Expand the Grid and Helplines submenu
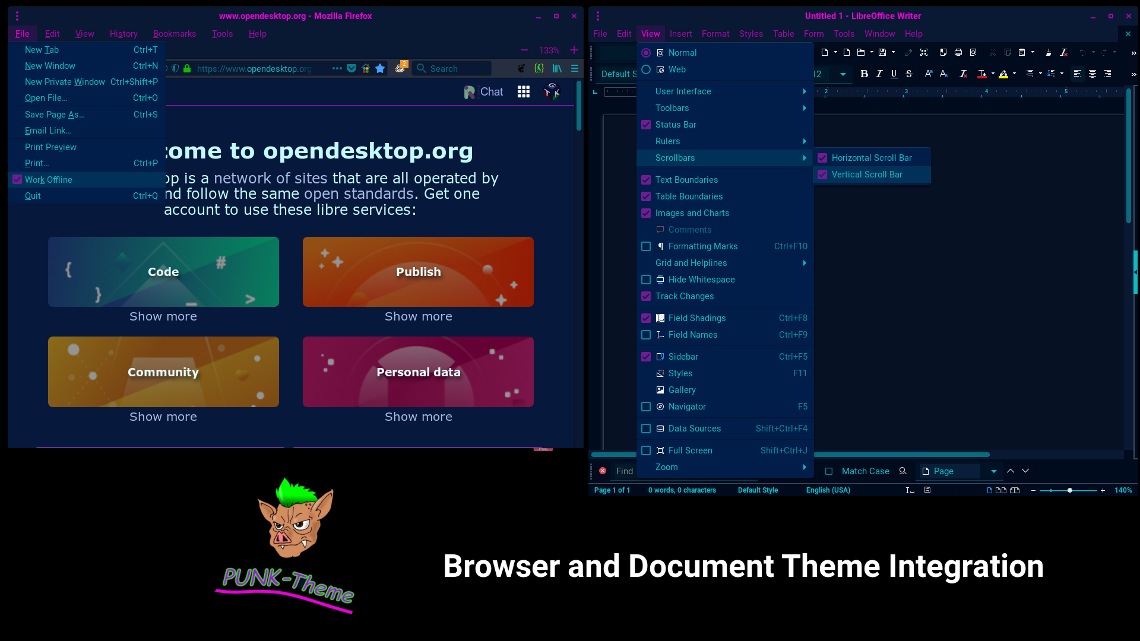 (x=725, y=263)
